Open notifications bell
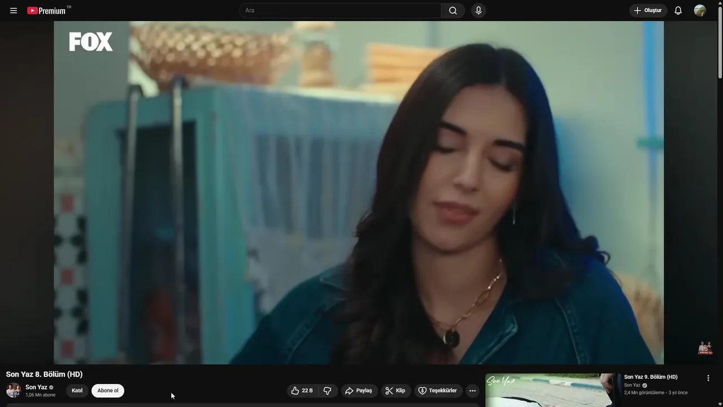The width and height of the screenshot is (723, 407). click(678, 11)
